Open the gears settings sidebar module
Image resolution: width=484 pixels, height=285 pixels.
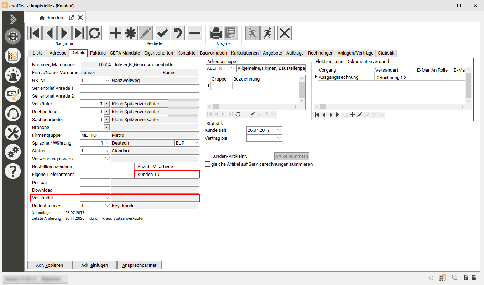[x=13, y=152]
